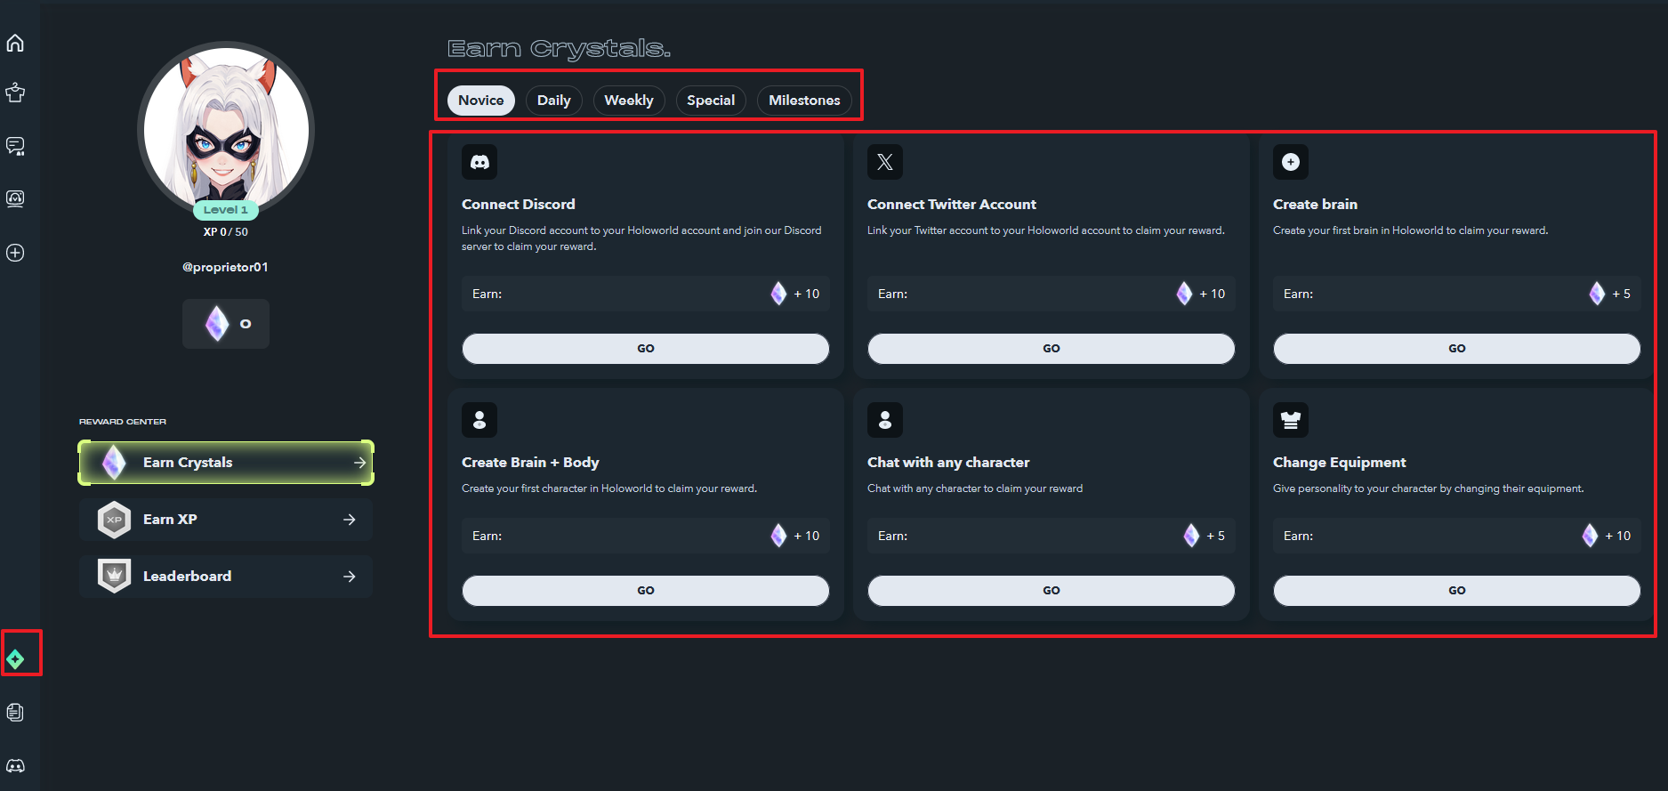Click the Create Brain + Body title
Image resolution: width=1668 pixels, height=791 pixels.
530,463
